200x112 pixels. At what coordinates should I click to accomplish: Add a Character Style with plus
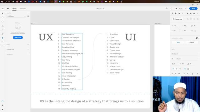tap(28, 49)
